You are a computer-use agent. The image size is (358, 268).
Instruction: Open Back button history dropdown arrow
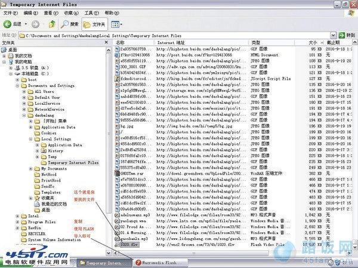(x=26, y=24)
